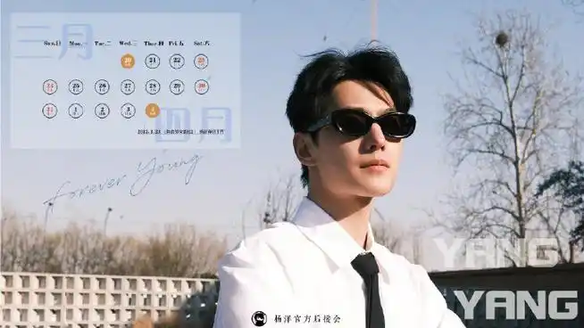Select date 29 in the calendar

177,87
